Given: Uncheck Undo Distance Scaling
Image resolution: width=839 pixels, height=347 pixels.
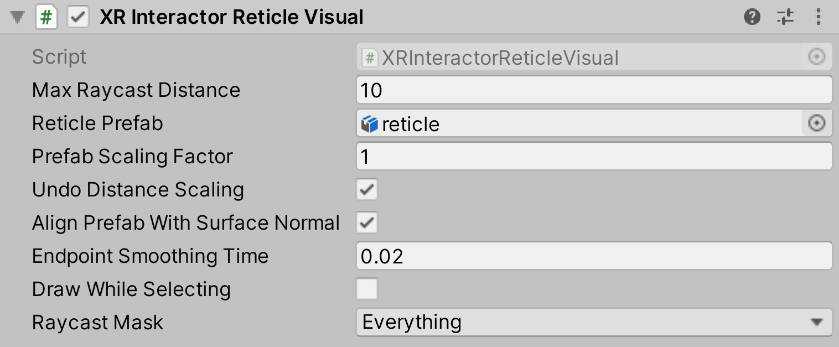Looking at the screenshot, I should pos(366,189).
